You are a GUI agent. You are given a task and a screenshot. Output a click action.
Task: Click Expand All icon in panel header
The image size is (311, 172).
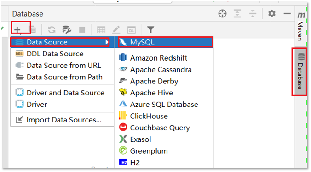(237, 14)
